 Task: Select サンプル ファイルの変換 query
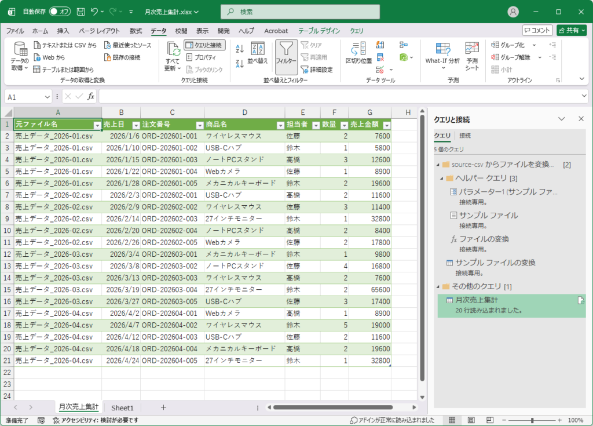pos(495,263)
